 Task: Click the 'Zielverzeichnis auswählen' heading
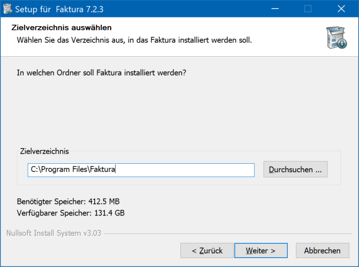click(x=61, y=28)
